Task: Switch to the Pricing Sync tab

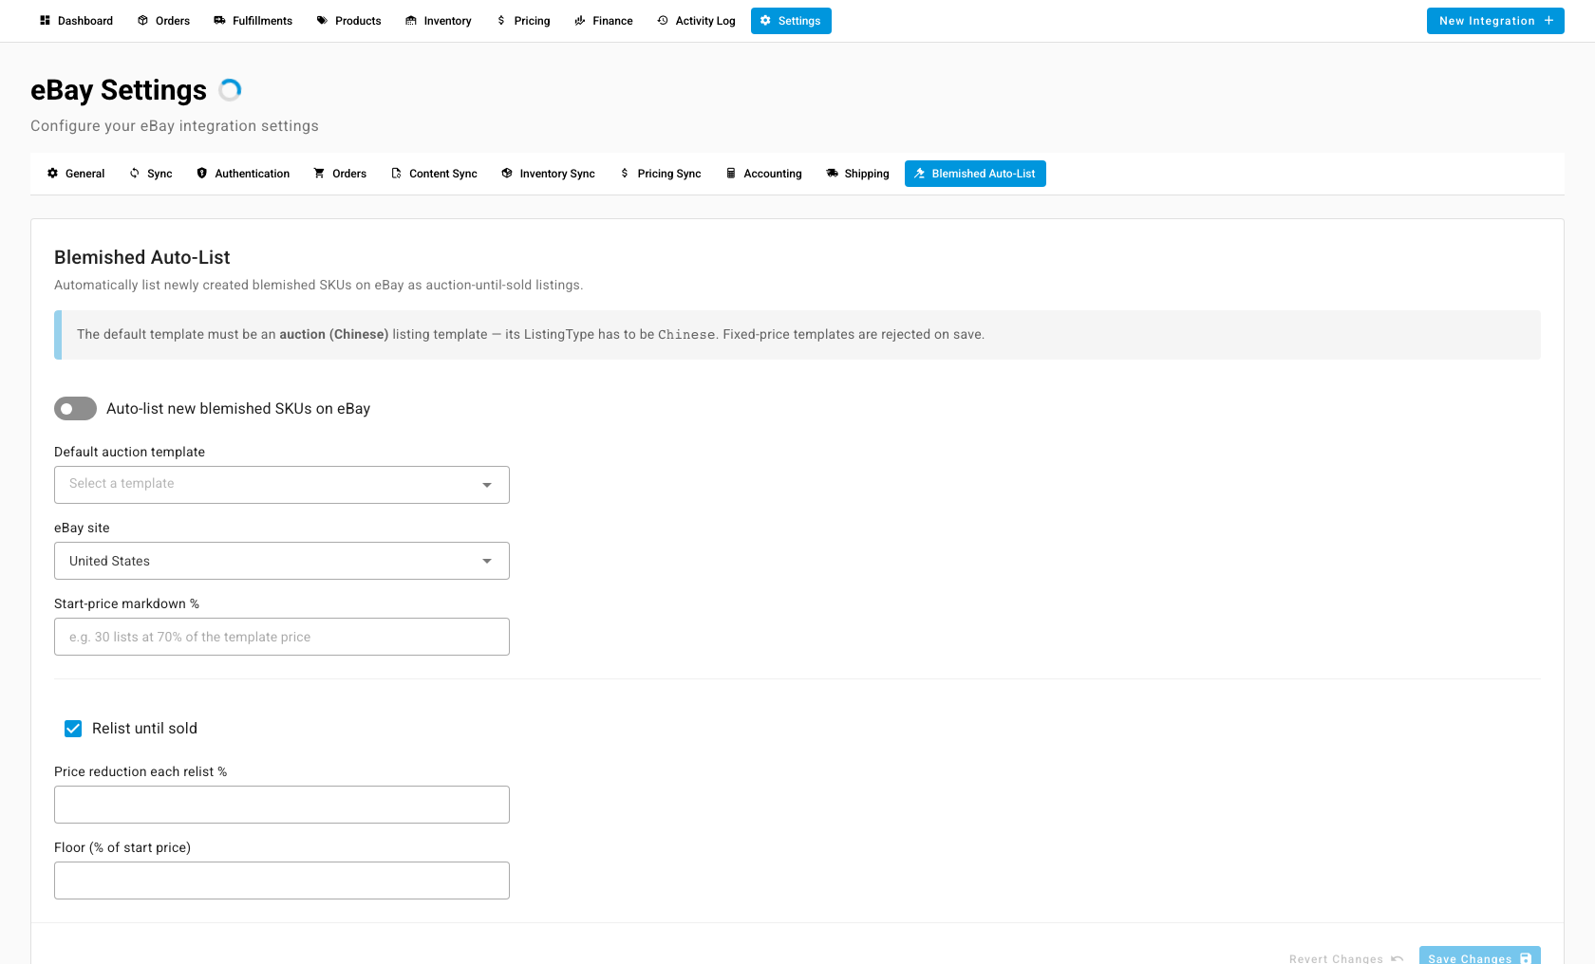Action: (x=660, y=174)
